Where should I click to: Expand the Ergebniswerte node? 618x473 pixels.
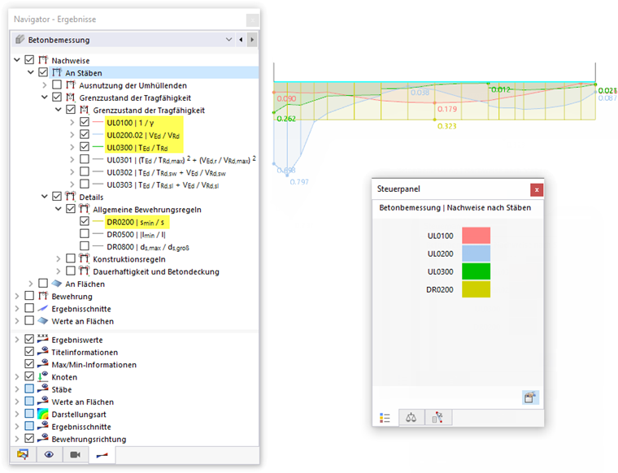click(17, 340)
